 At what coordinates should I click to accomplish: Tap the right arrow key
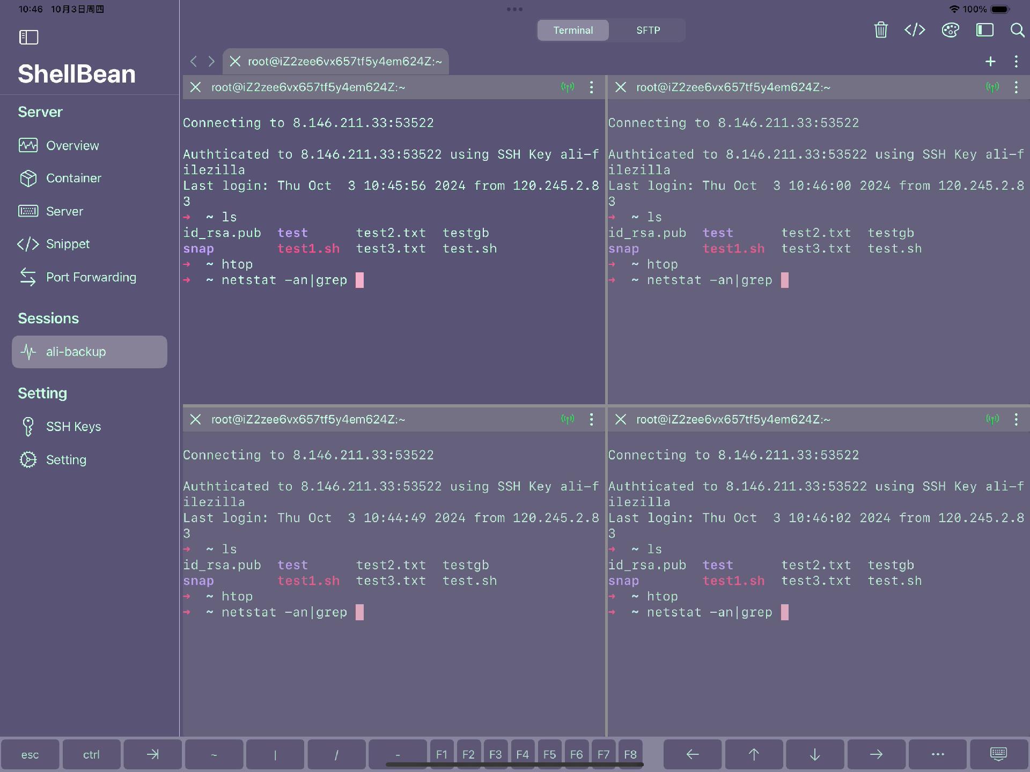click(x=876, y=754)
